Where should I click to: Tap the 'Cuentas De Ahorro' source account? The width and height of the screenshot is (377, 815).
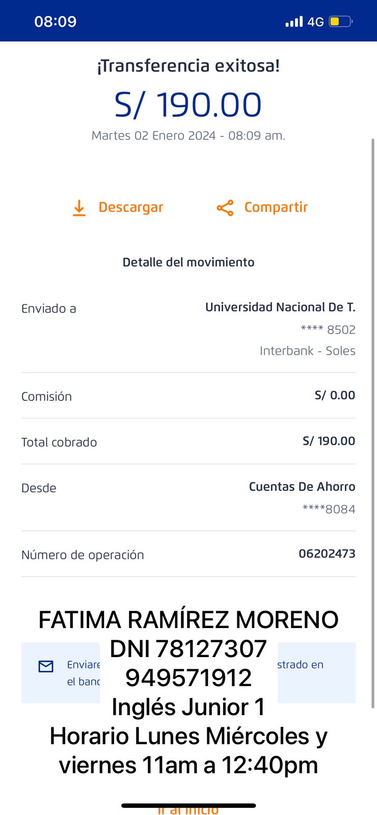point(302,487)
